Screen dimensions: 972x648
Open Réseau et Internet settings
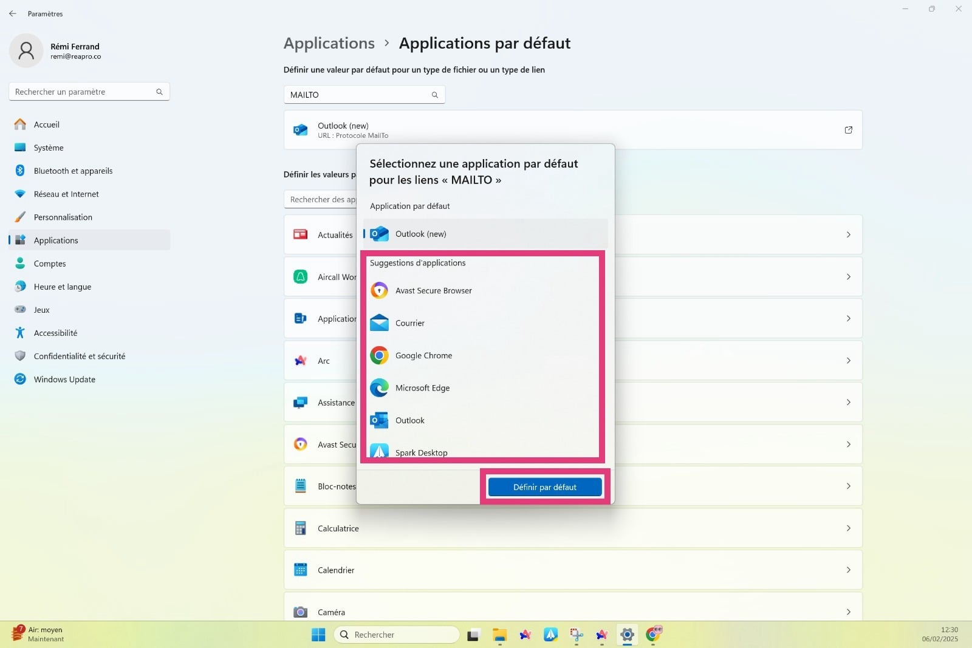point(89,194)
